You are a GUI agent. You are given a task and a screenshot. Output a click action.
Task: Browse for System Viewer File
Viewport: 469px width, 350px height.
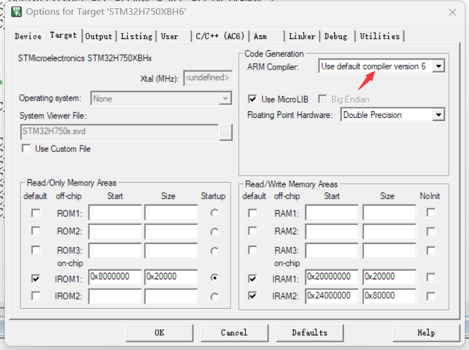[x=225, y=133]
